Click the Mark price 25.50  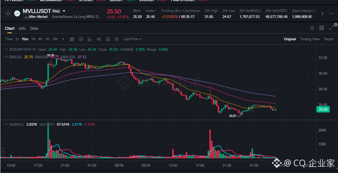click(x=137, y=16)
